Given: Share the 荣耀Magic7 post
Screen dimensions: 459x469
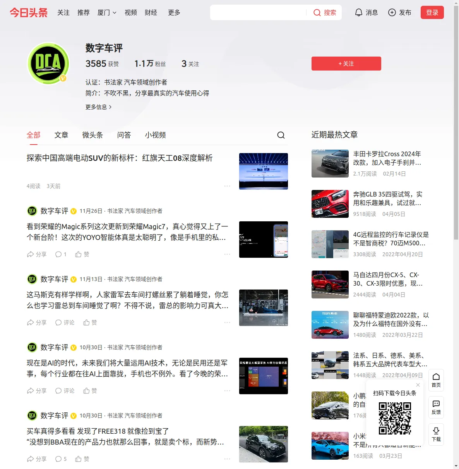Looking at the screenshot, I should pos(37,254).
